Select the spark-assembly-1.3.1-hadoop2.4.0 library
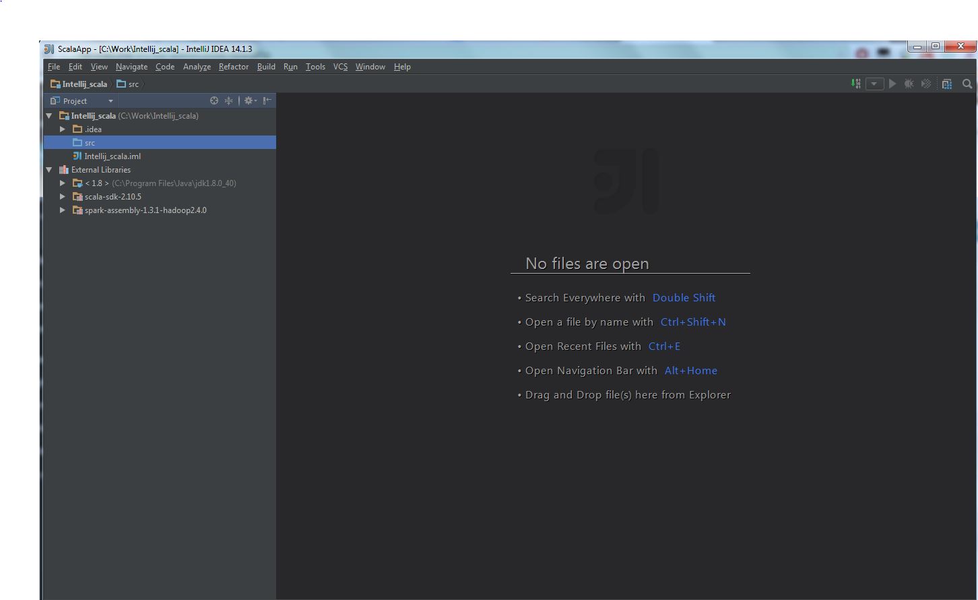 pos(145,210)
